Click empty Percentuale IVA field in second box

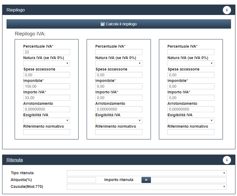pyautogui.click(x=119, y=52)
